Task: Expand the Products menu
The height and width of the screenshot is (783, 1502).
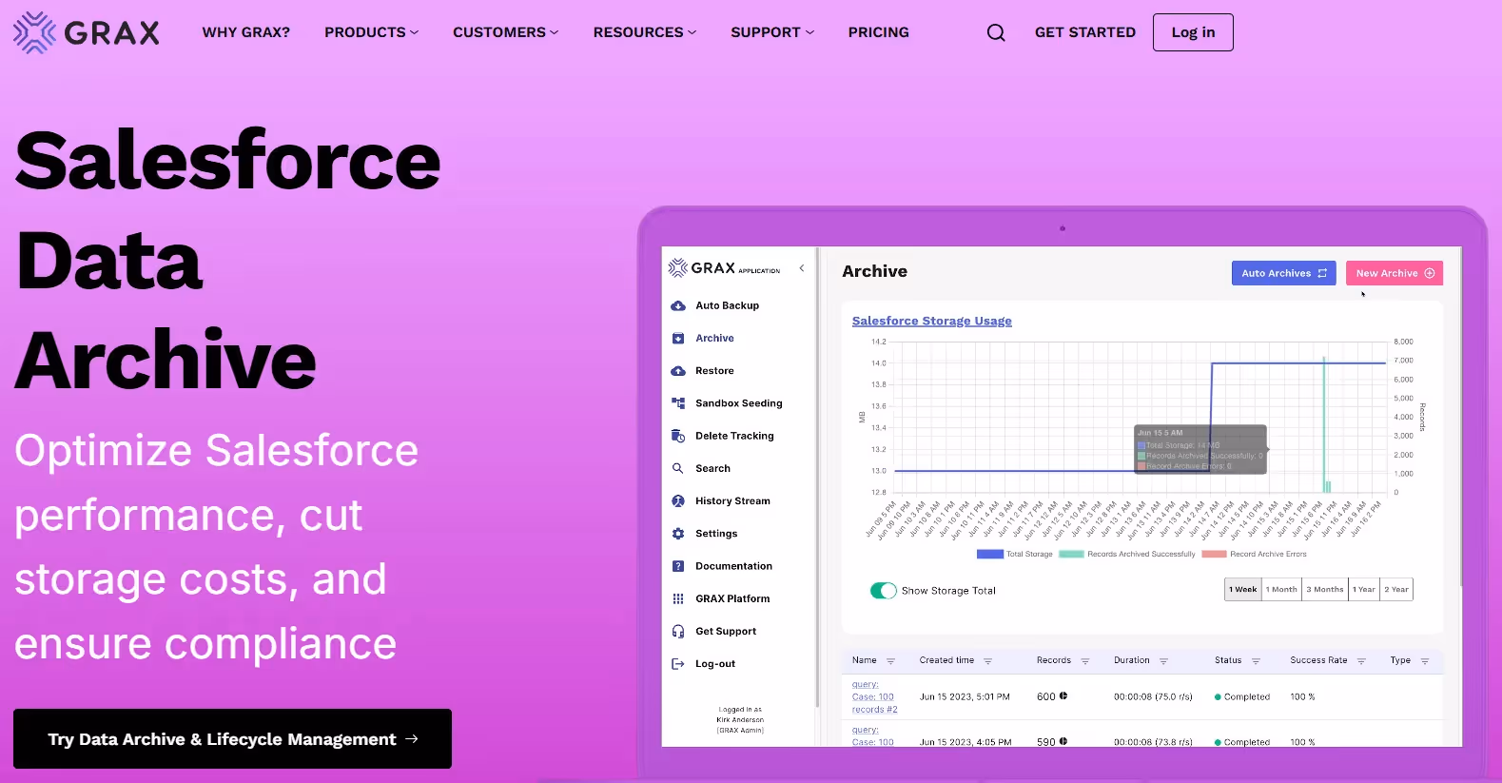Action: pos(371,32)
